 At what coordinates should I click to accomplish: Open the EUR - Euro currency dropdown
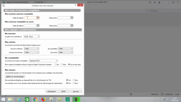pos(32,37)
